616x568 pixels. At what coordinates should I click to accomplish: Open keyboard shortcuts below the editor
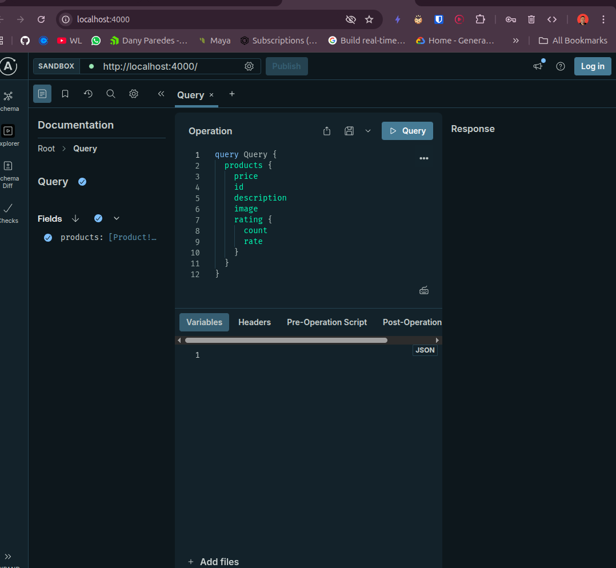[424, 290]
